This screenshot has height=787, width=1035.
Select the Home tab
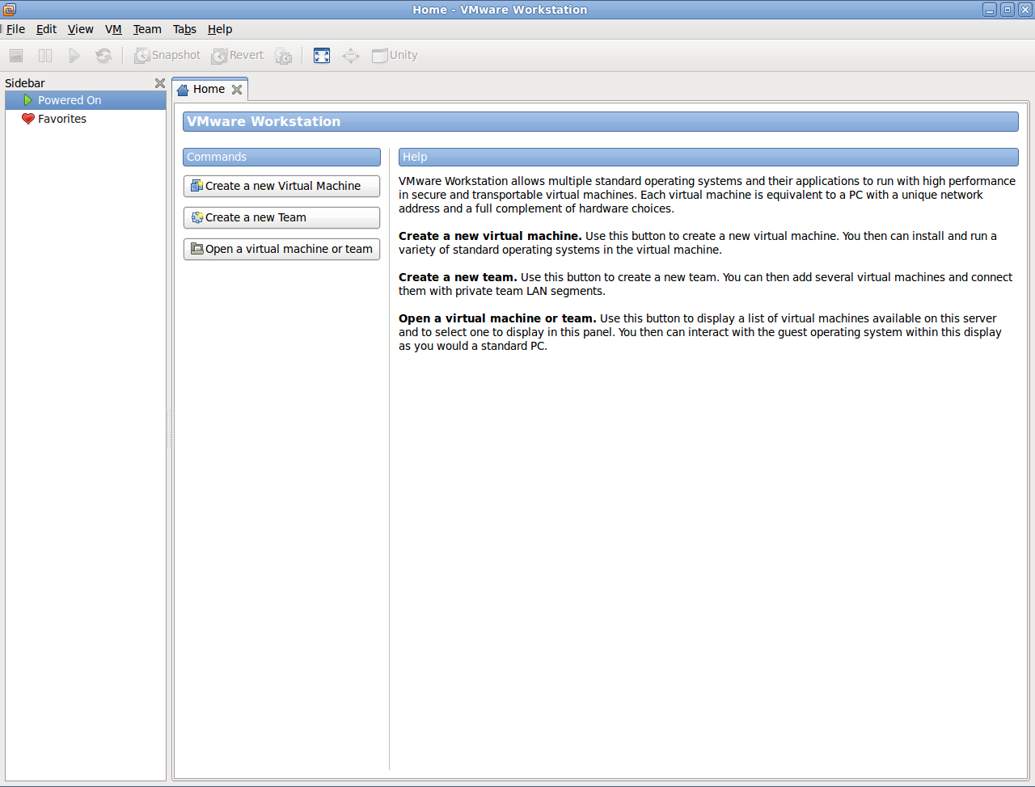tap(209, 89)
